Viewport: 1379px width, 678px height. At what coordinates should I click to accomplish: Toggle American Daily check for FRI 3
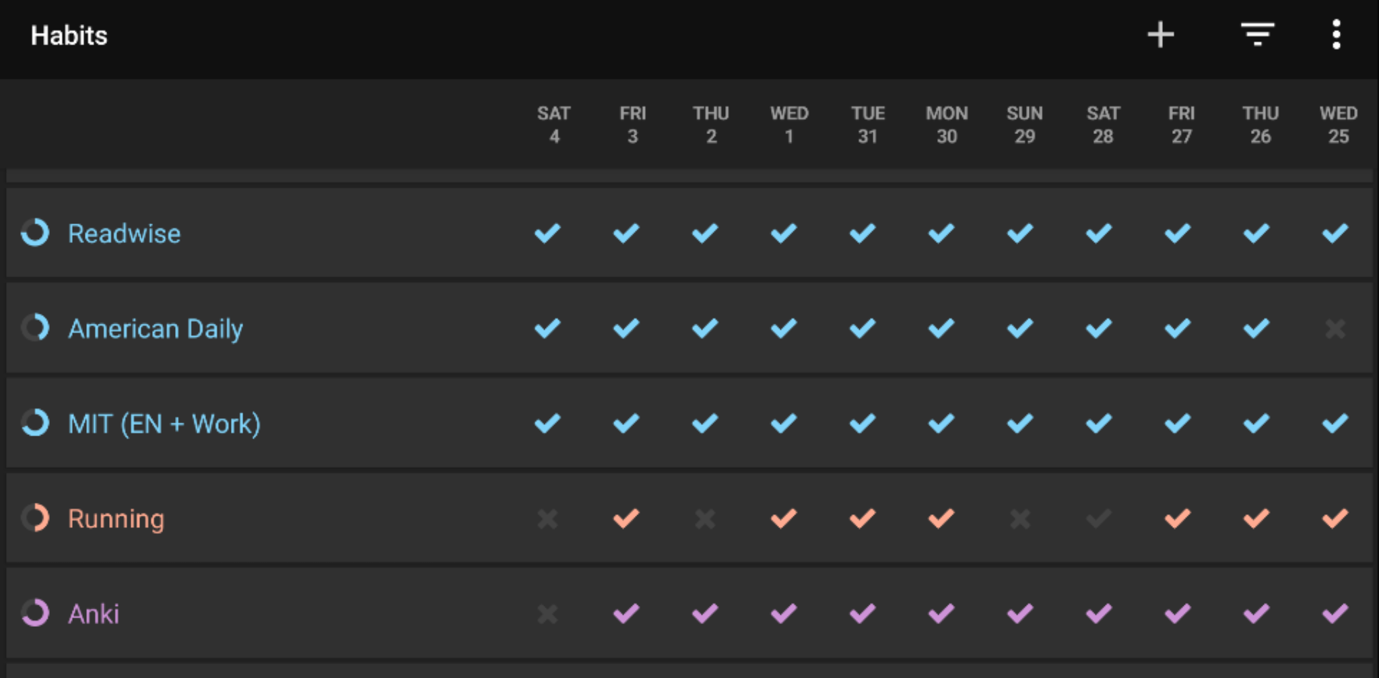626,328
